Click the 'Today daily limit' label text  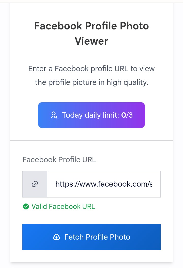pyautogui.click(x=90, y=115)
